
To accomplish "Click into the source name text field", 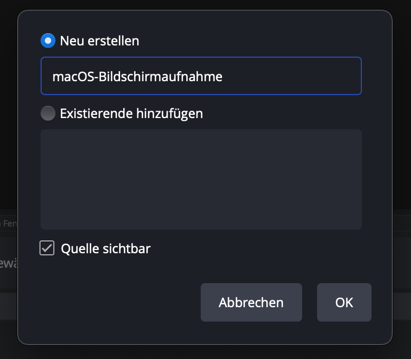I will coord(201,76).
